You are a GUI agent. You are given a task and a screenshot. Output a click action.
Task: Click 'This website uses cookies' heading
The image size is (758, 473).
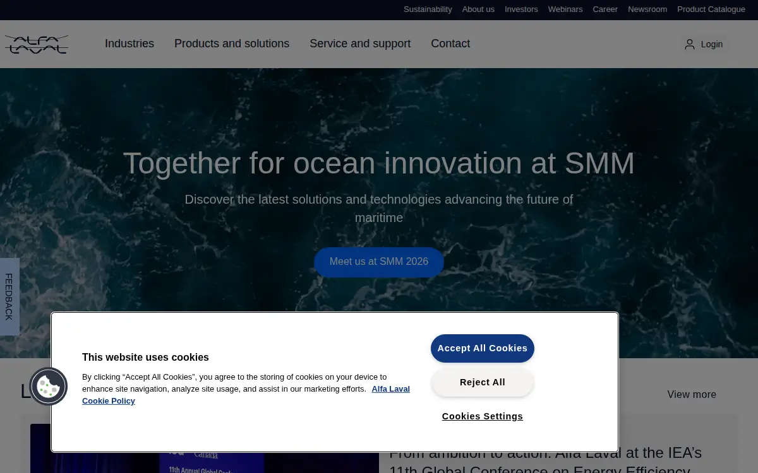[145, 357]
